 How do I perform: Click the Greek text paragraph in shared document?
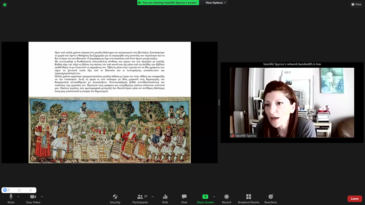point(109,72)
